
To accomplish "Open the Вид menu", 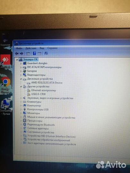I will (42, 48).
